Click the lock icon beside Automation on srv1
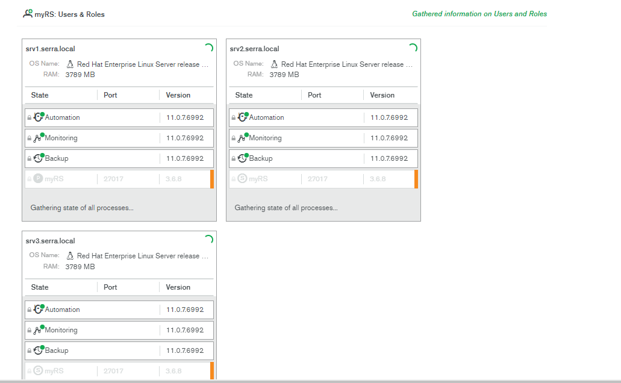 [x=30, y=118]
